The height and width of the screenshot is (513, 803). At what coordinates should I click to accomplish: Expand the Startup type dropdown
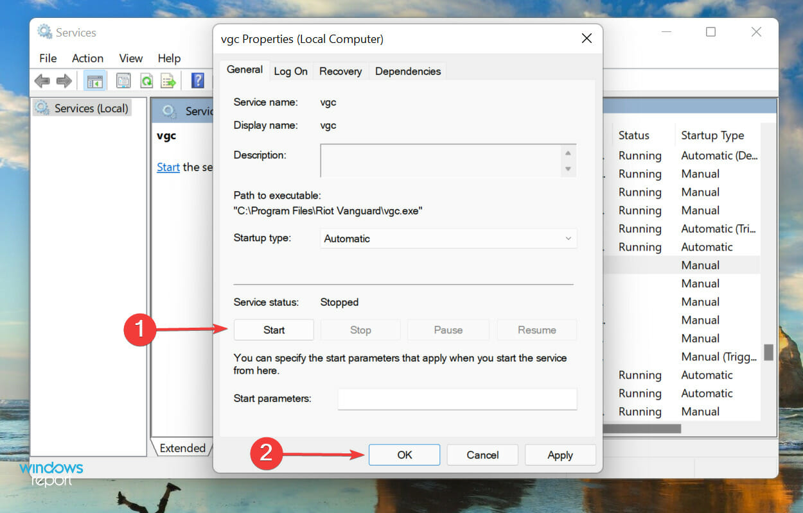click(448, 239)
